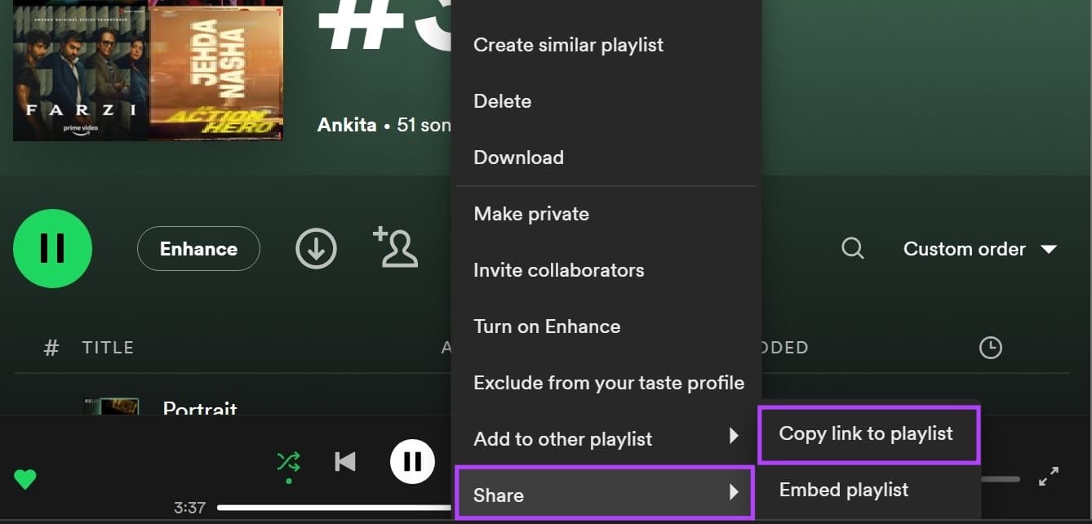Select Copy link to playlist
The height and width of the screenshot is (524, 1092).
pos(866,433)
